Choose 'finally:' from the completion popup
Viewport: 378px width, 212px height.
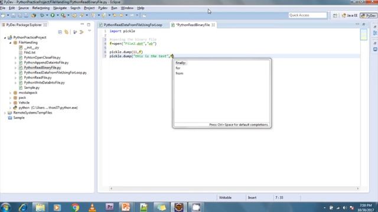(x=181, y=63)
